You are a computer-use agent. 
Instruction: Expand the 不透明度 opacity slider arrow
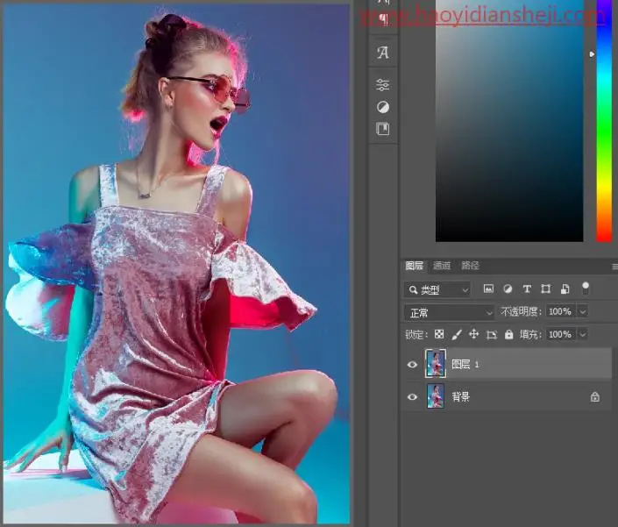point(583,312)
